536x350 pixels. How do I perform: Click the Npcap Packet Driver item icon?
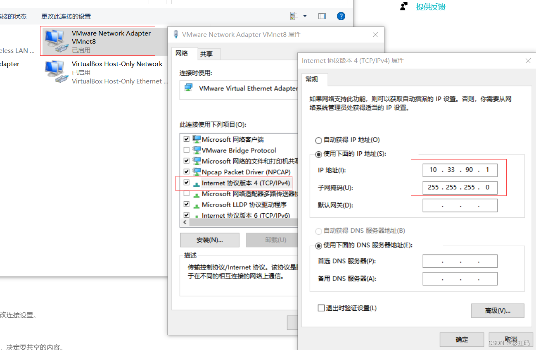197,171
